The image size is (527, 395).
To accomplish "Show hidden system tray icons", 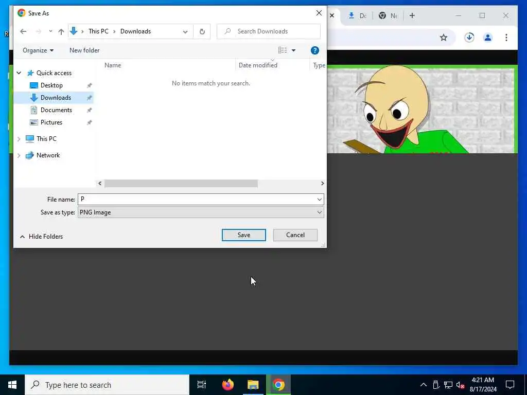I will click(424, 385).
